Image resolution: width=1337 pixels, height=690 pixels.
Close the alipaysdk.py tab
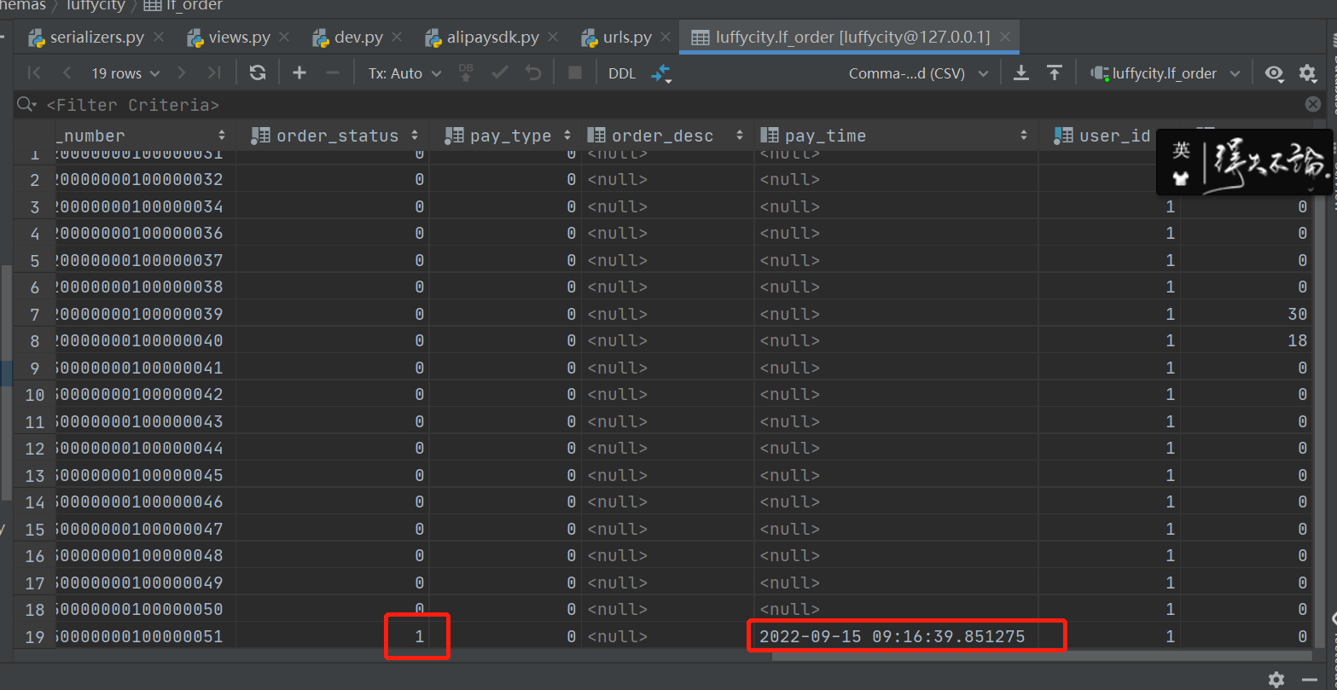tap(553, 38)
